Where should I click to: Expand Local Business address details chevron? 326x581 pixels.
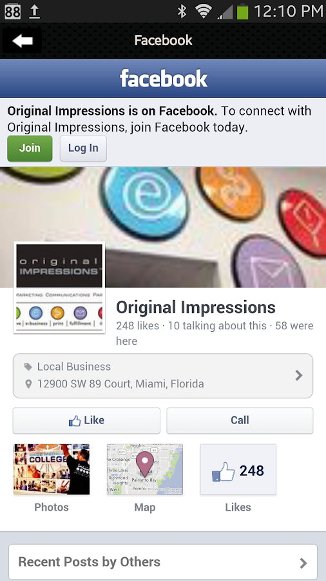click(299, 376)
